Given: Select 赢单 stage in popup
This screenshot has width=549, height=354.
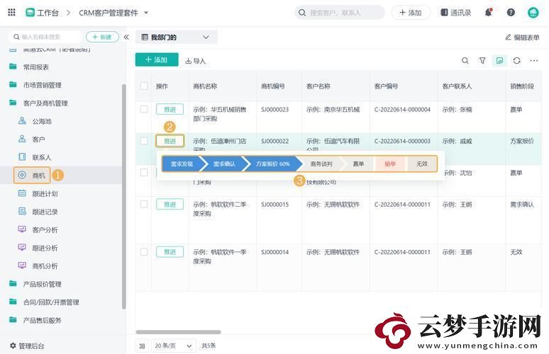Looking at the screenshot, I should tap(357, 164).
